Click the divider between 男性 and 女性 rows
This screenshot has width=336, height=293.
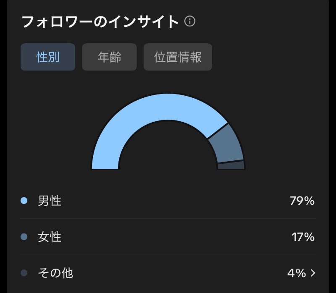click(168, 219)
